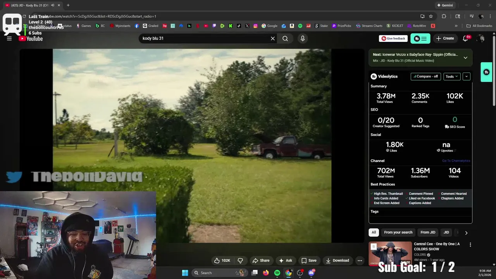The image size is (496, 279).
Task: Open the RotoWire bookmark
Action: click(x=416, y=26)
